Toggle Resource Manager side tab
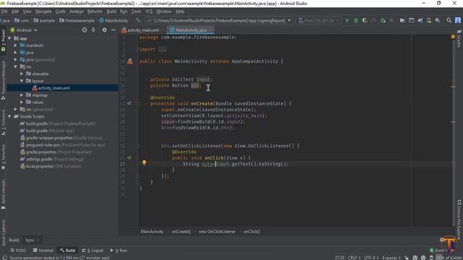The width and height of the screenshot is (463, 260). [x=3, y=80]
